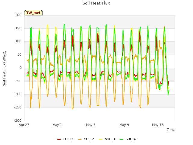Click the May 5 x-axis label
The image size is (193, 145).
(91, 125)
